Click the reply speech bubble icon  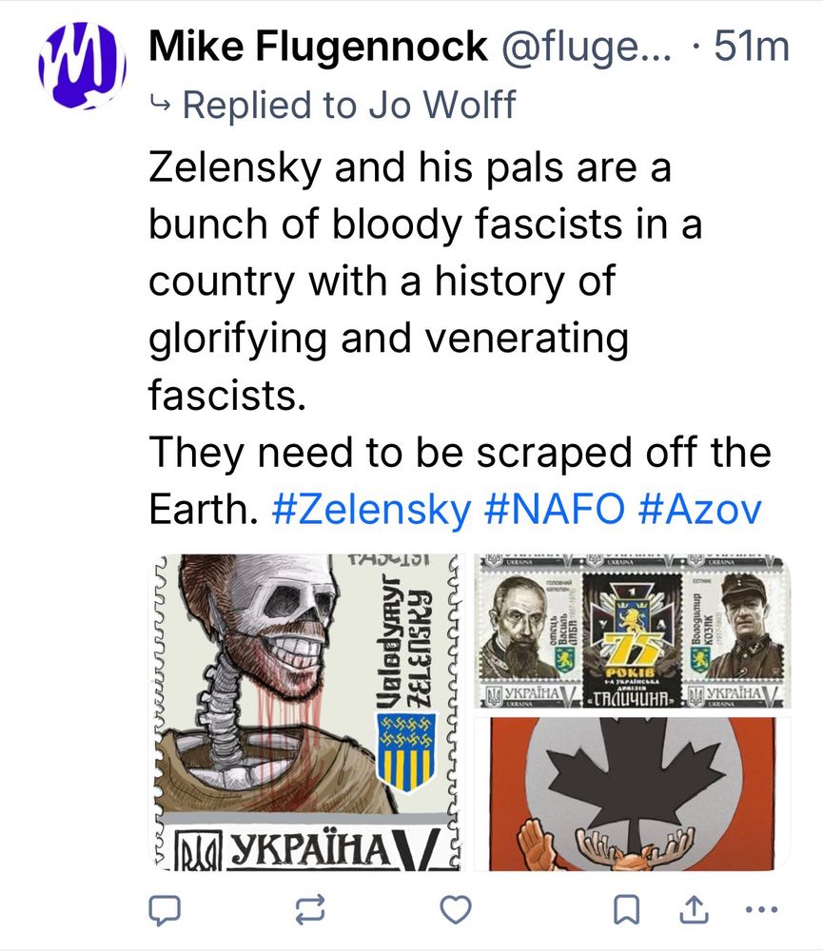coord(165,909)
